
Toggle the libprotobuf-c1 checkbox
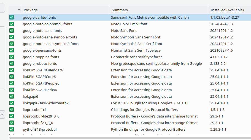click(x=12, y=110)
